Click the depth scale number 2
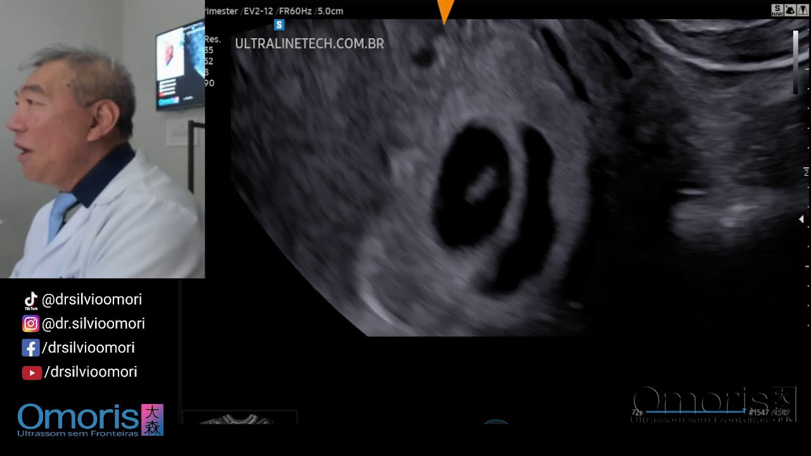The image size is (811, 456). [x=806, y=172]
